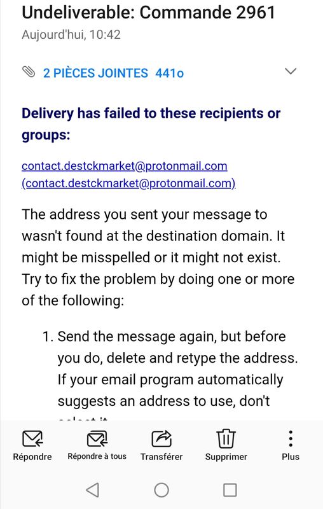Expand attachments with the chevron arrow

(x=290, y=71)
